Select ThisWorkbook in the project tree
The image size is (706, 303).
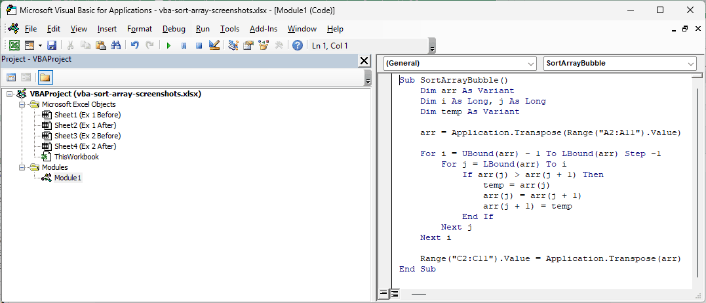click(77, 157)
